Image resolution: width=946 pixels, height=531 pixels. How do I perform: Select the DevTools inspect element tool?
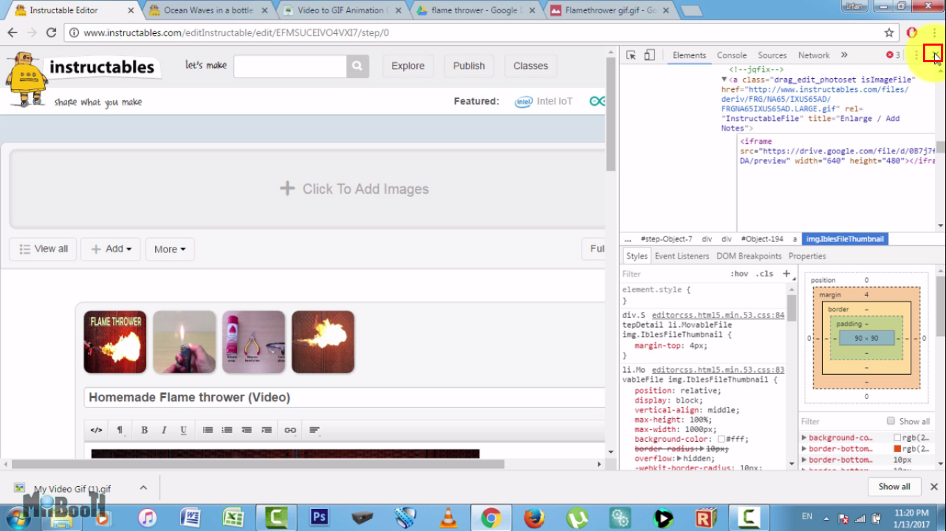point(631,55)
